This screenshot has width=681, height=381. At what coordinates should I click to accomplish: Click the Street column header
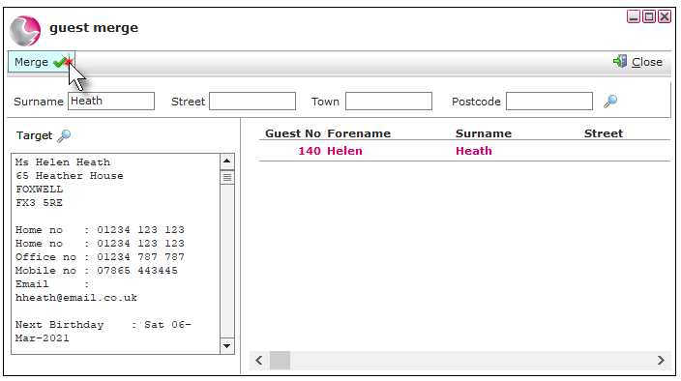pyautogui.click(x=604, y=133)
